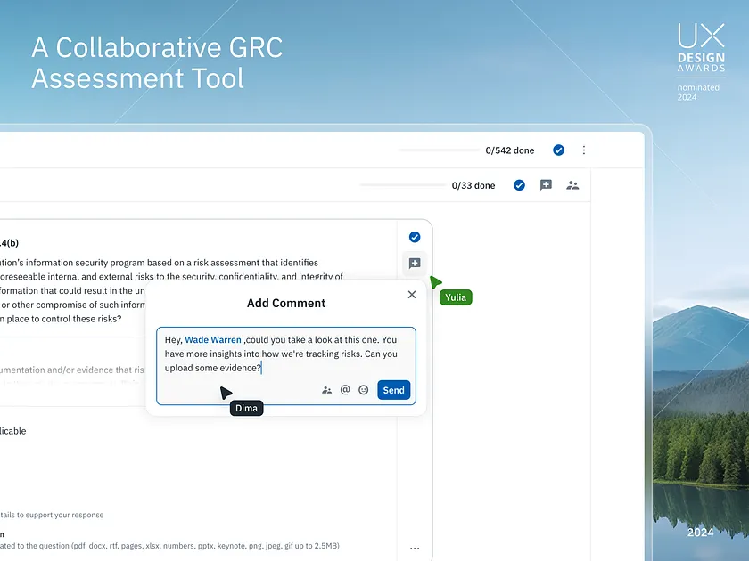
Task: Toggle the check mark on the question card
Action: [x=415, y=237]
